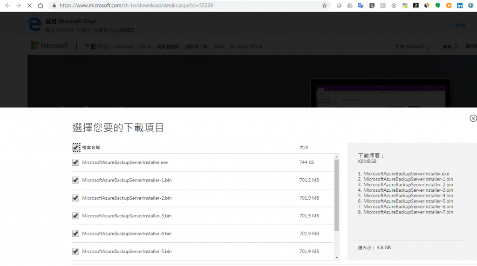Click the 檔案名稱 column header
Image resolution: width=477 pixels, height=266 pixels.
click(x=91, y=148)
